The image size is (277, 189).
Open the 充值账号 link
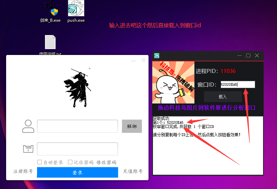(133, 171)
